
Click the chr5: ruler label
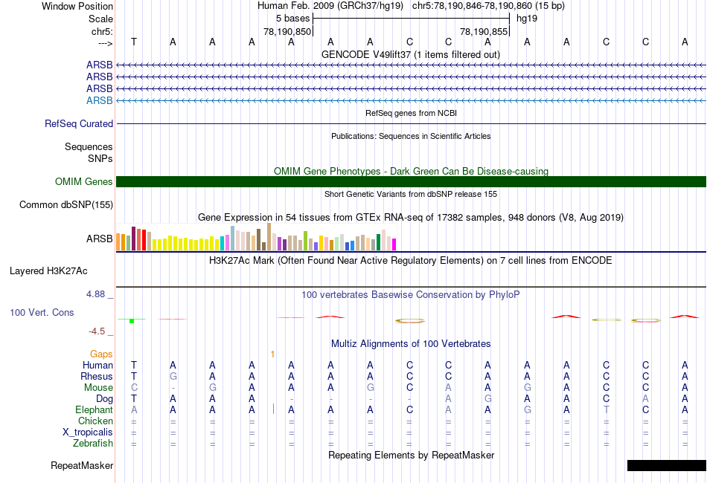pyautogui.click(x=102, y=31)
